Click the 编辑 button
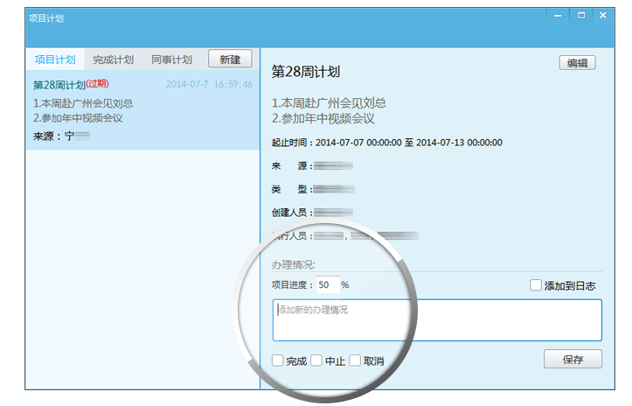Screen dimensions: 632x406 [x=577, y=63]
